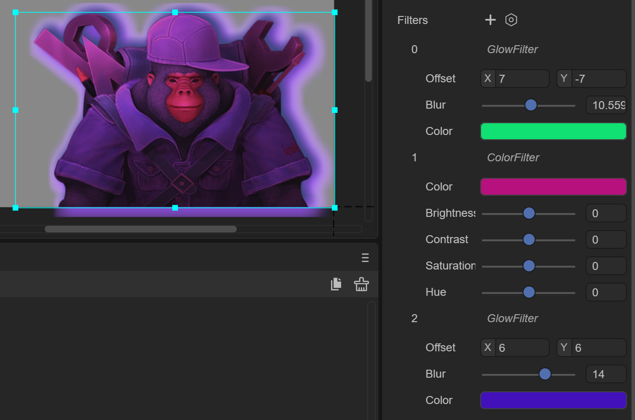Select the right-middle selection handle
The width and height of the screenshot is (635, 420).
[x=335, y=110]
